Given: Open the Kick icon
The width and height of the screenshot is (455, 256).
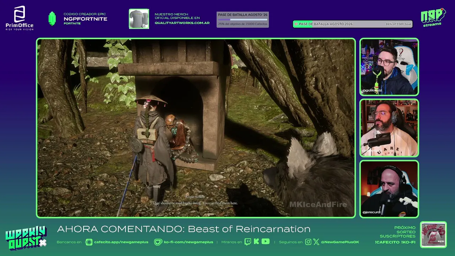Looking at the screenshot, I should [256, 242].
